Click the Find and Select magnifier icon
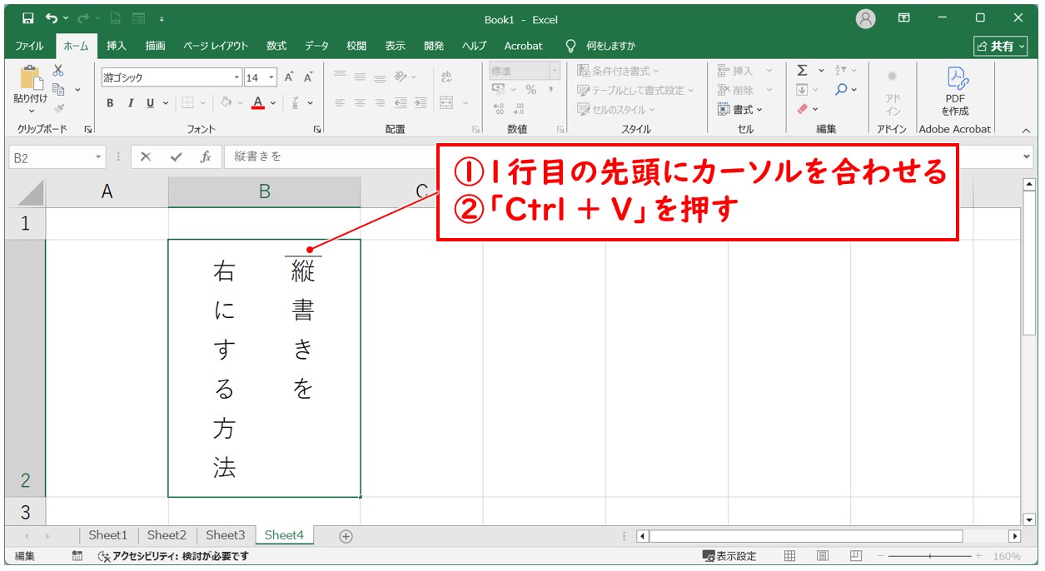This screenshot has height=571, width=1045. coord(842,89)
